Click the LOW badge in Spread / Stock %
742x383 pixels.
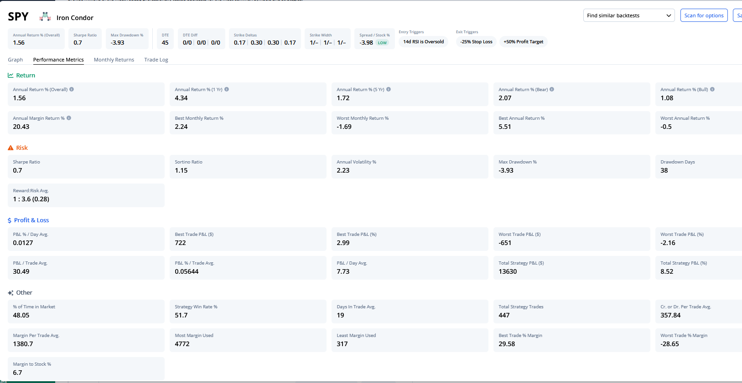tap(382, 43)
